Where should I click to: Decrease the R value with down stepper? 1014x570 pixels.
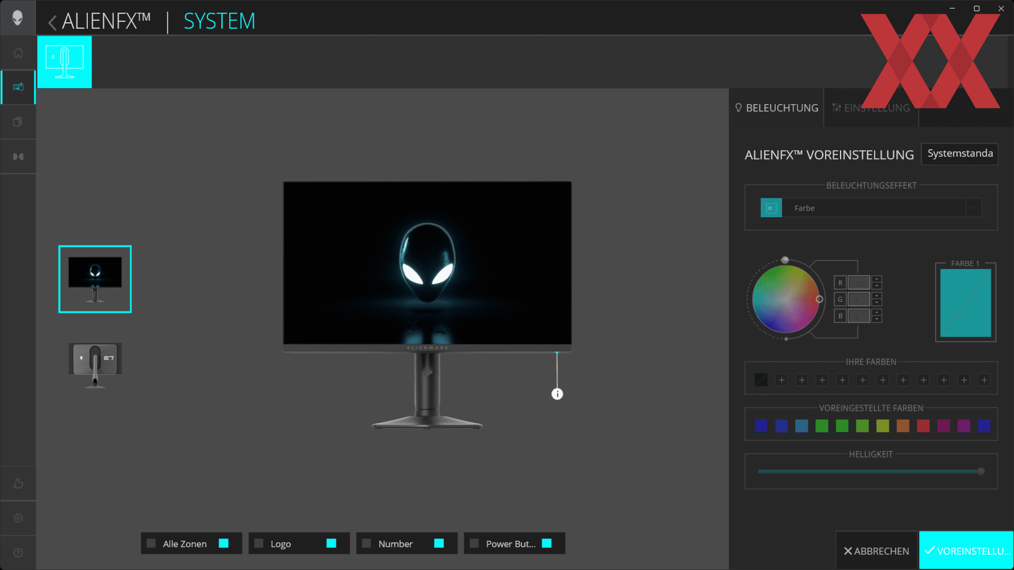[x=877, y=286]
